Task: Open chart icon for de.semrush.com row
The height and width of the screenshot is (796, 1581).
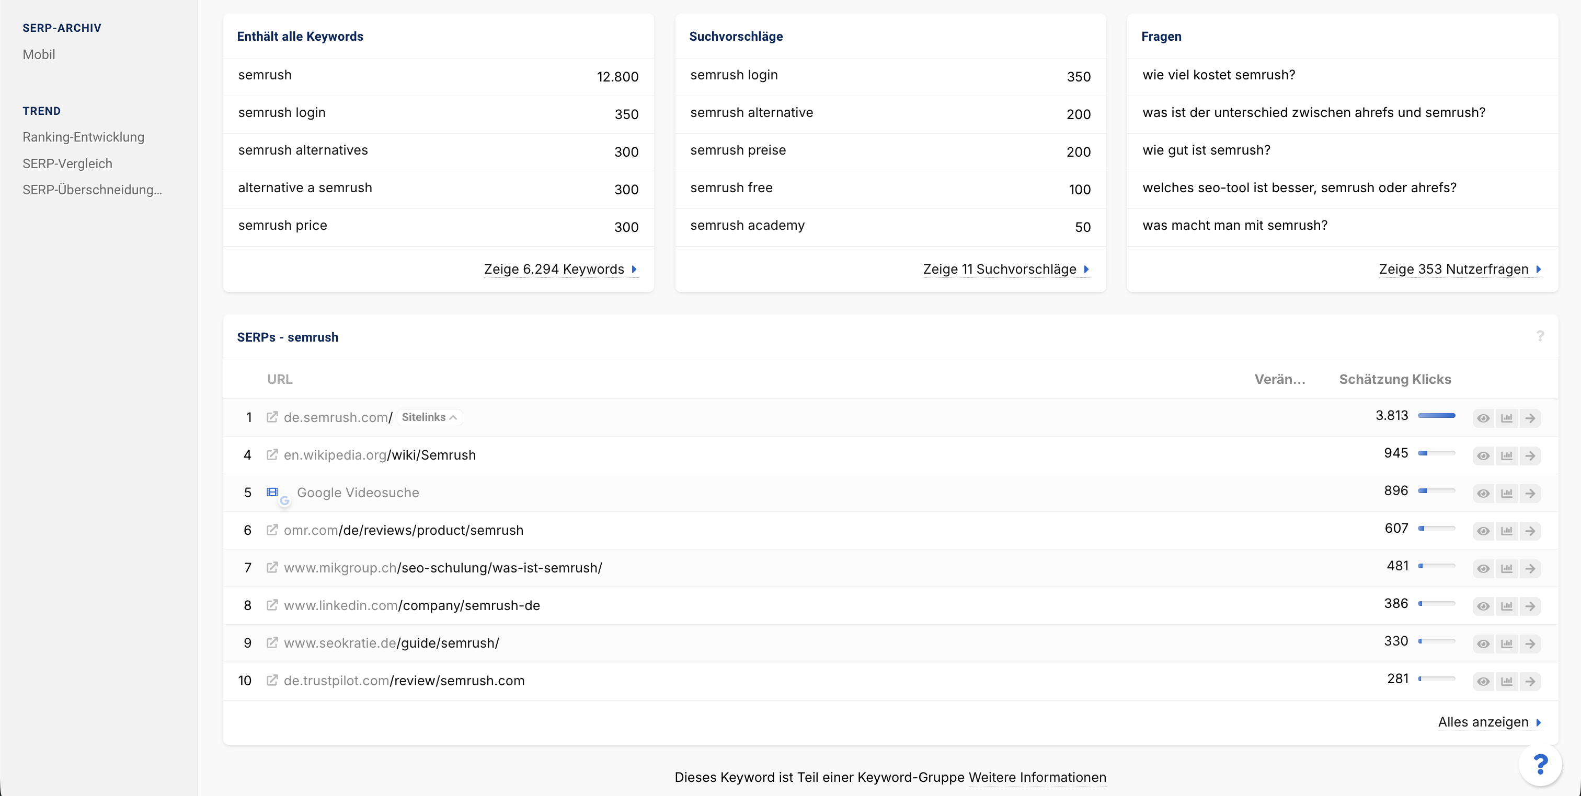Action: click(1507, 418)
